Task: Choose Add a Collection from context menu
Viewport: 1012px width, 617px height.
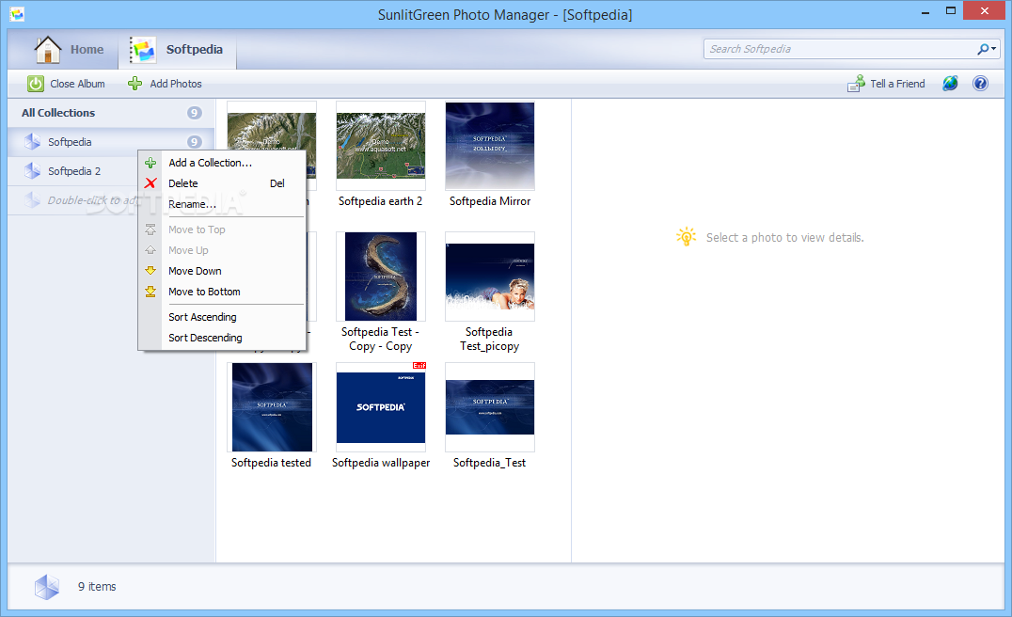Action: 222,163
